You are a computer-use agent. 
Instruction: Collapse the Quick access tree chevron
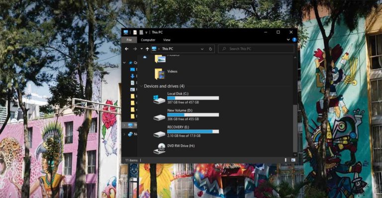[125, 63]
